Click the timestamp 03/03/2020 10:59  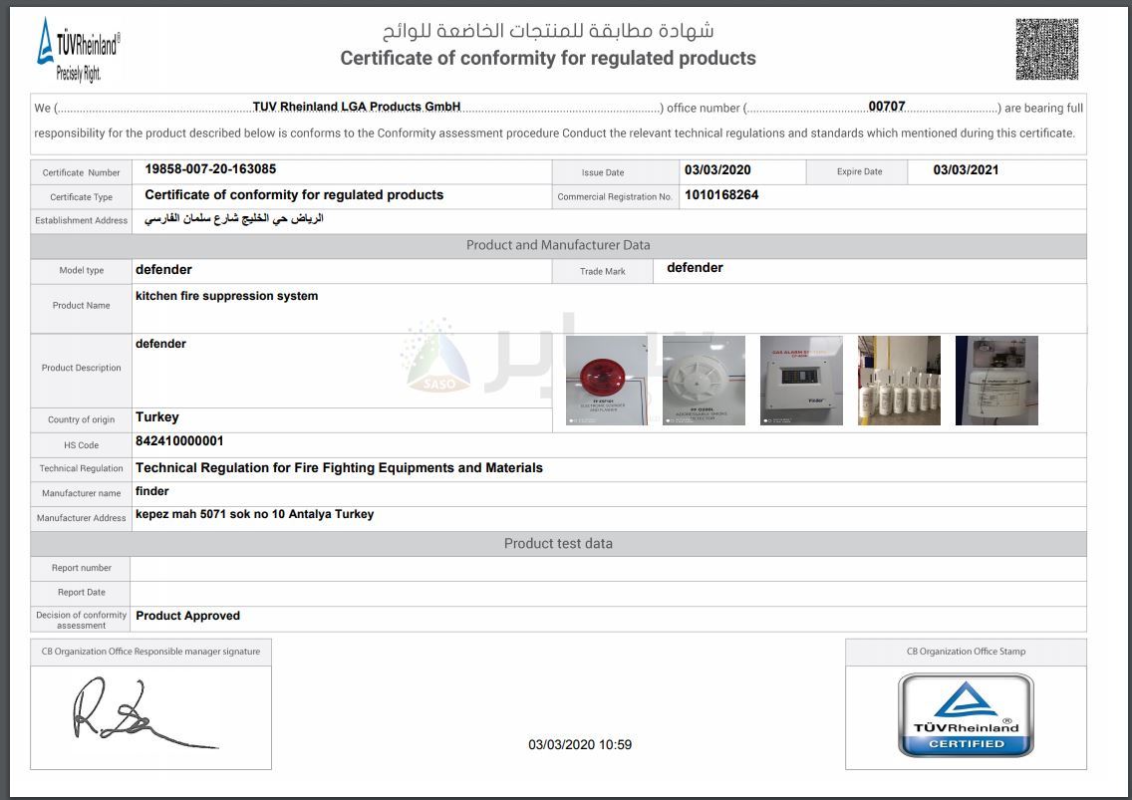pyautogui.click(x=580, y=744)
